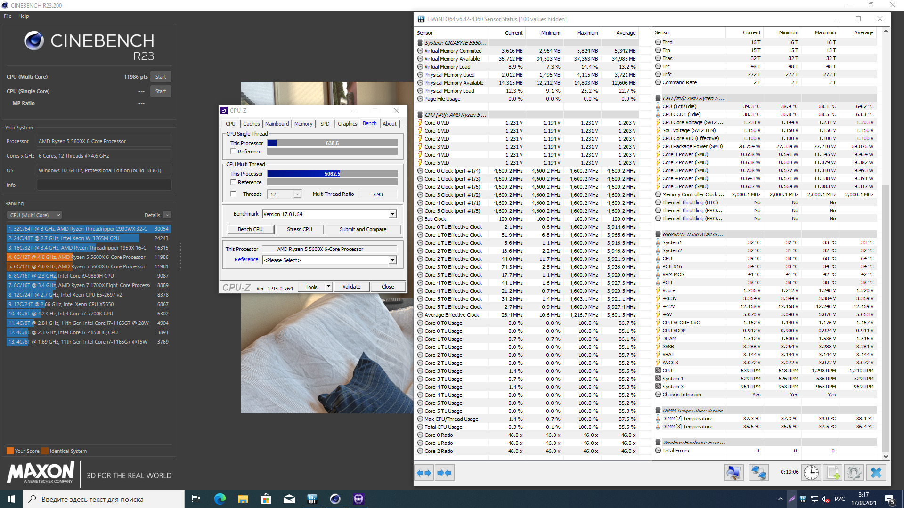Reset the HWiNFO clock timer

811,473
